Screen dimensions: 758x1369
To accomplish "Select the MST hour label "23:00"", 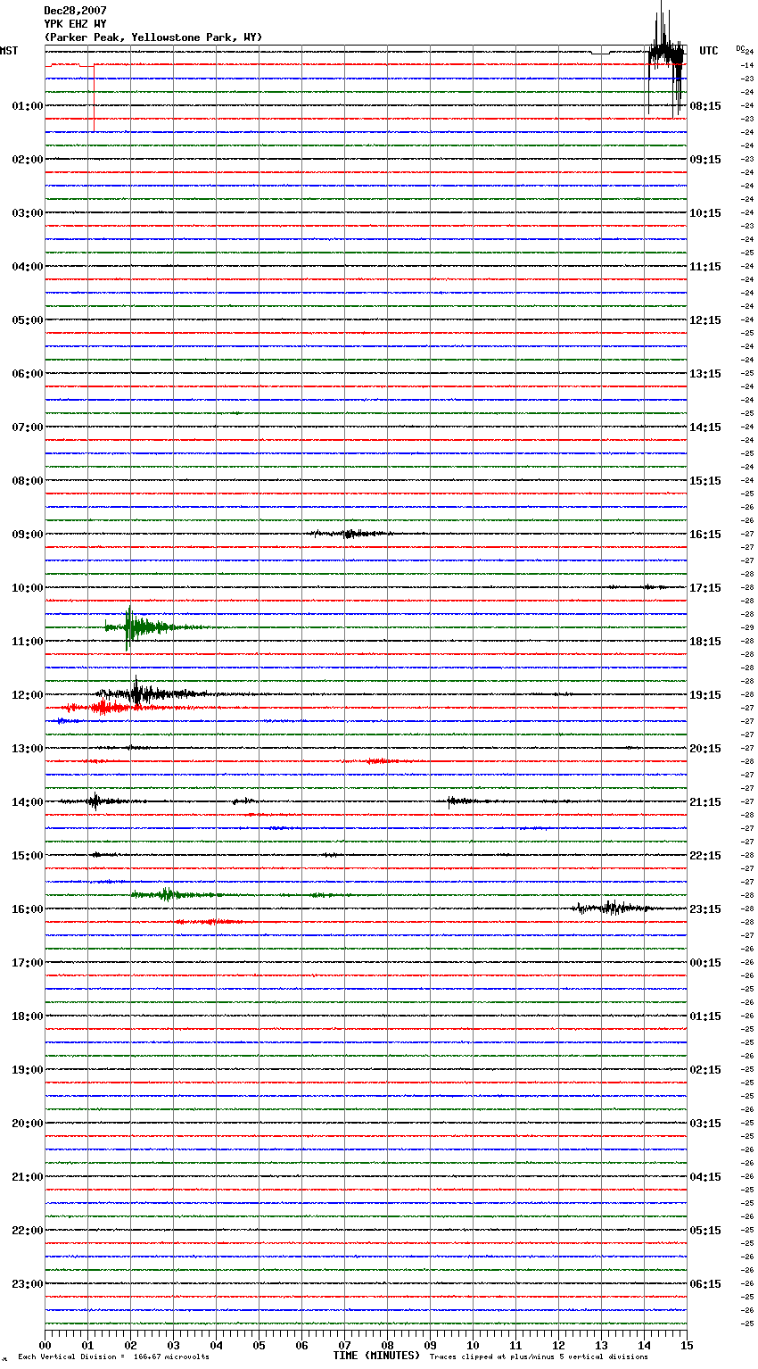I will click(28, 1284).
